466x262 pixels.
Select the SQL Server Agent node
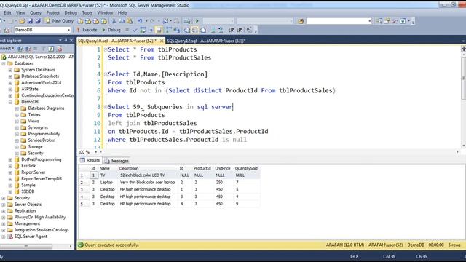coord(31,237)
